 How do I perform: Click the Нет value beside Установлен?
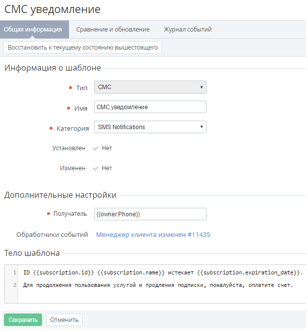pyautogui.click(x=107, y=148)
